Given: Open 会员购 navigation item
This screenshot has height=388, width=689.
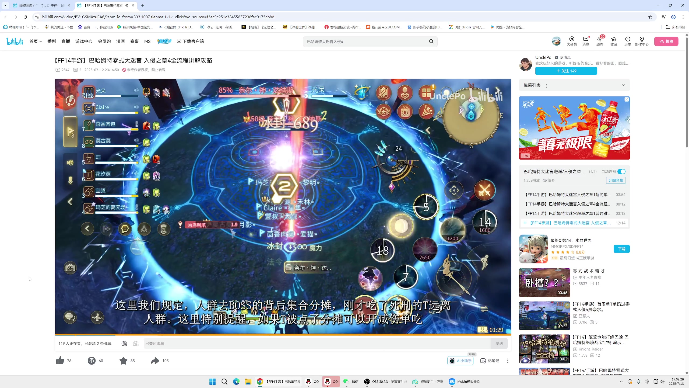Looking at the screenshot, I should [104, 41].
